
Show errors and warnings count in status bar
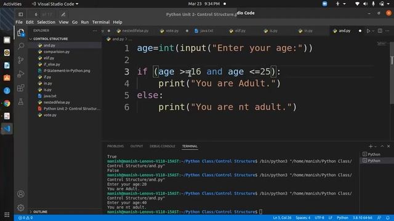click(x=25, y=218)
